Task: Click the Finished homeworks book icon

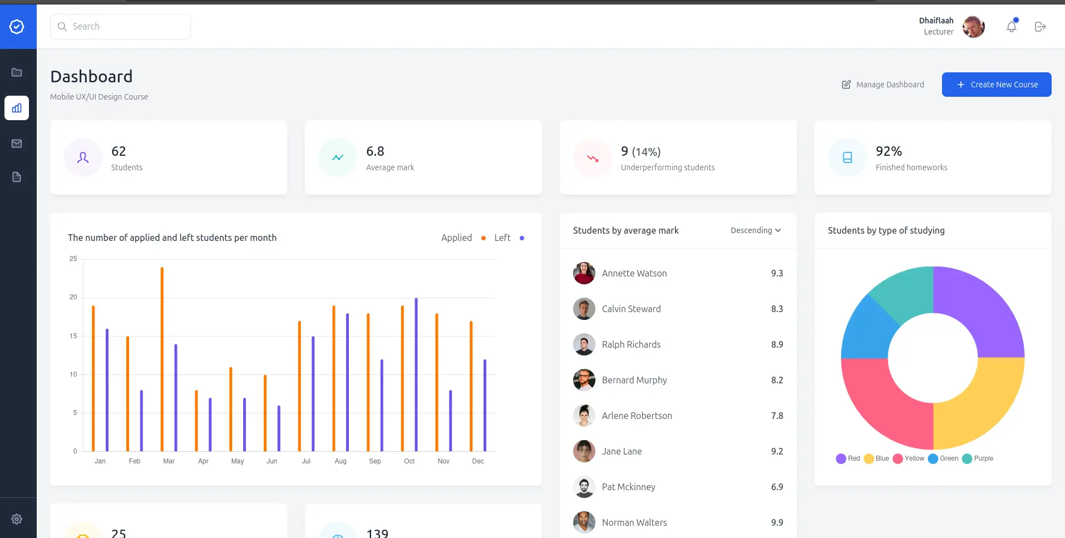Action: coord(847,157)
